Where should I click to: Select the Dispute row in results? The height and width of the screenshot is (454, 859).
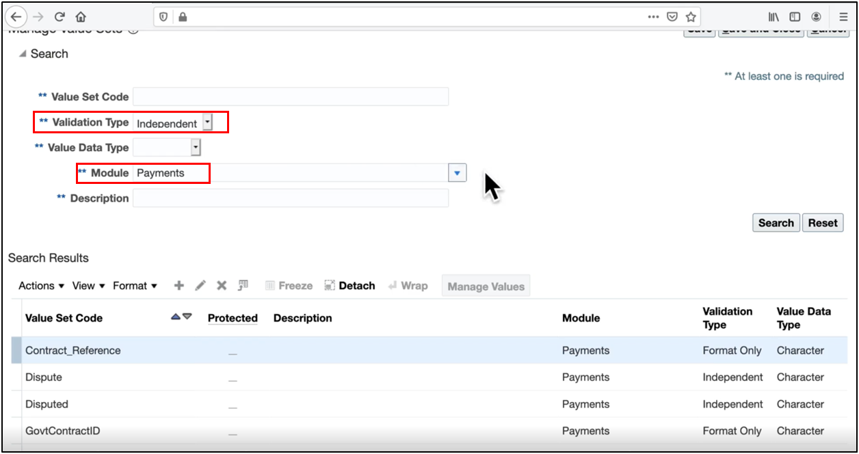44,377
